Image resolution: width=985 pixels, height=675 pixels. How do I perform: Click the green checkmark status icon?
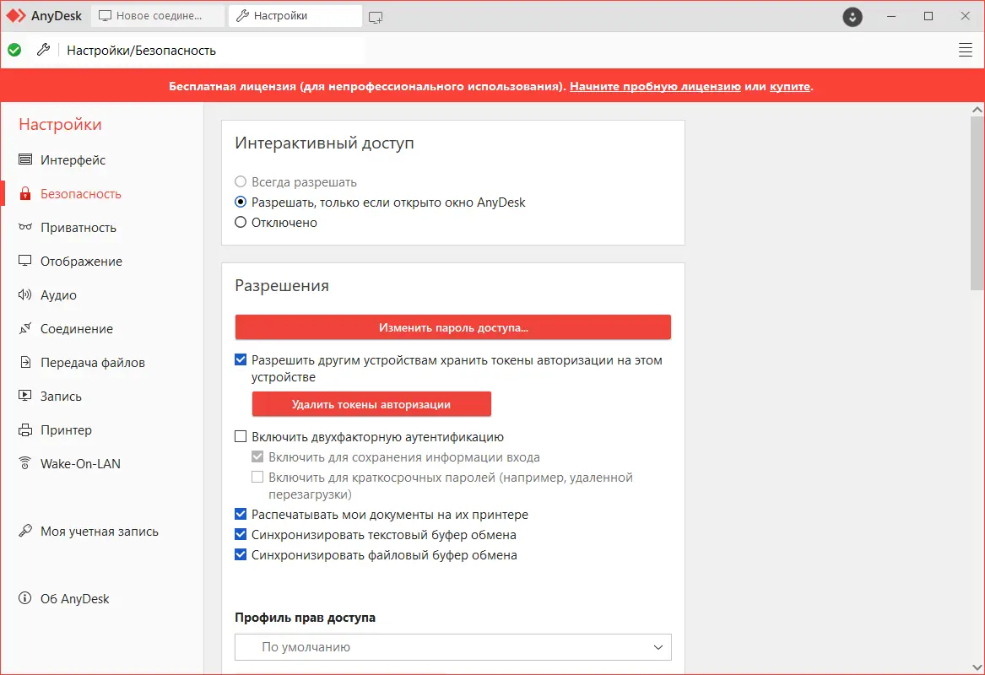[x=14, y=50]
